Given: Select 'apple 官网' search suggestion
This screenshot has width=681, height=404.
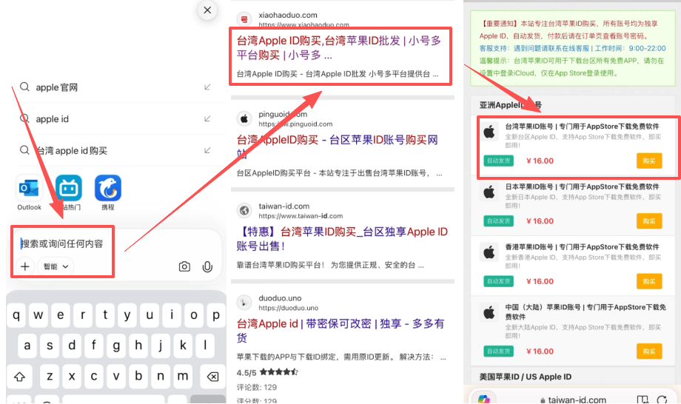Looking at the screenshot, I should [57, 87].
